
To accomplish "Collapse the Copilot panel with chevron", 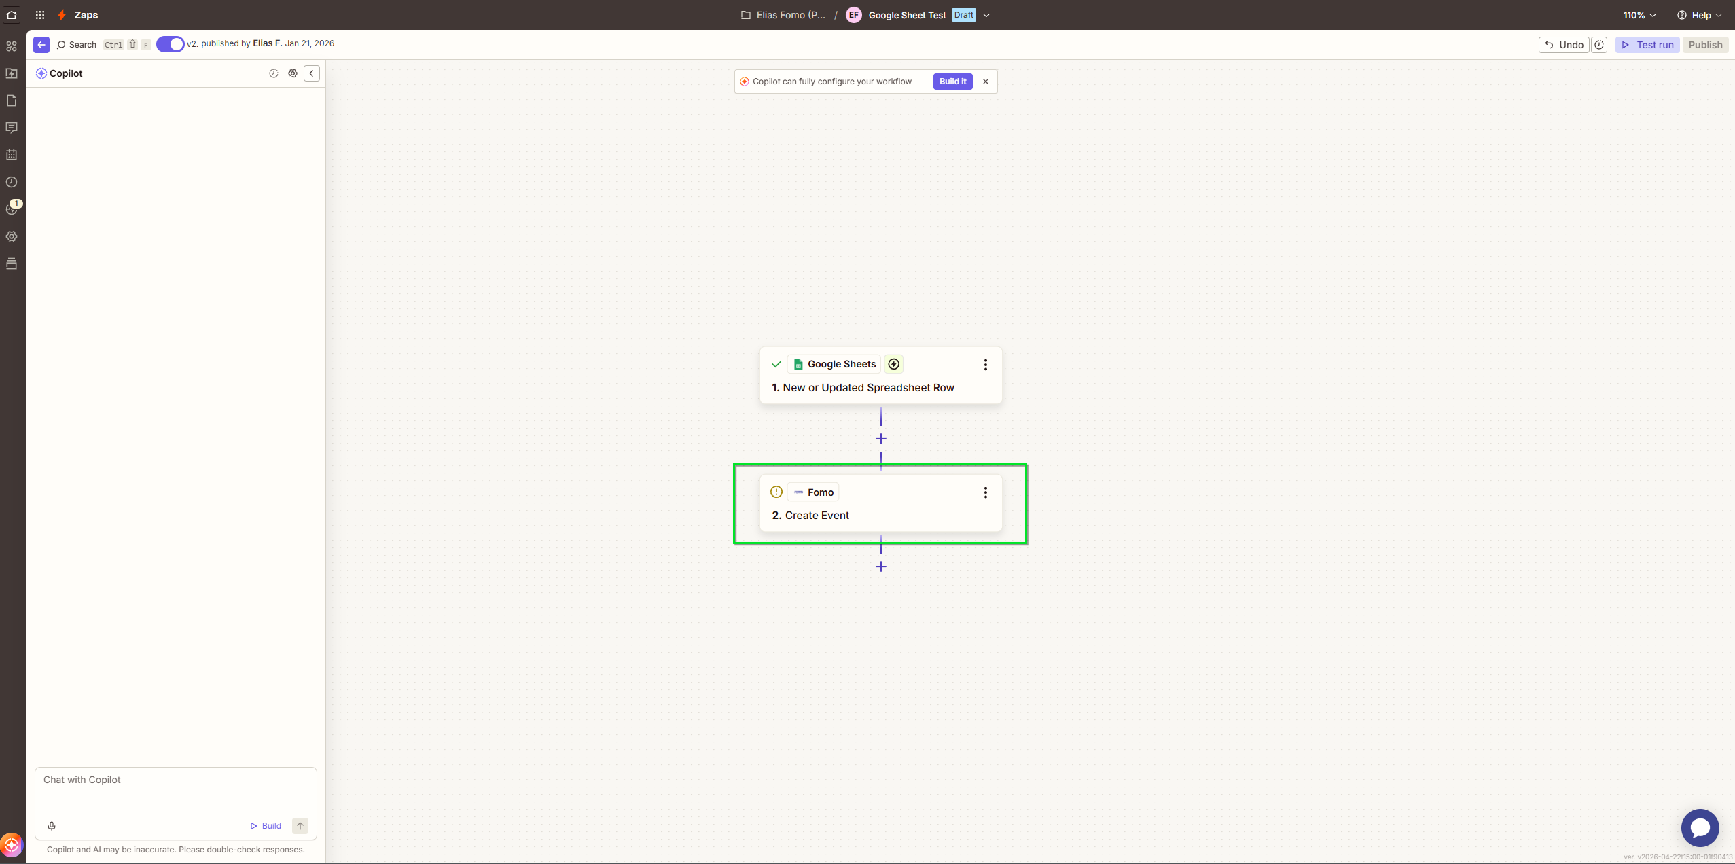I will [x=312, y=73].
